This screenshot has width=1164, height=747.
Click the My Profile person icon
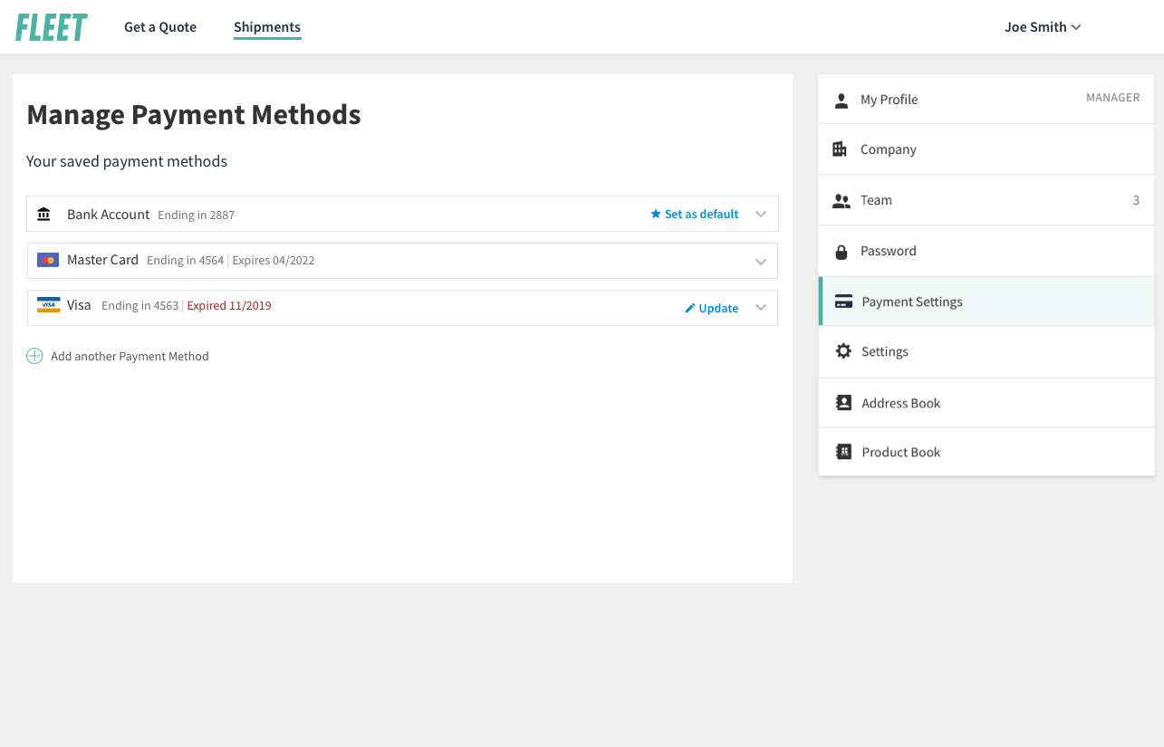pos(842,100)
